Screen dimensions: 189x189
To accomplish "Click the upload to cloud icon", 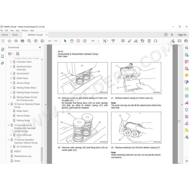I will (16, 41).
